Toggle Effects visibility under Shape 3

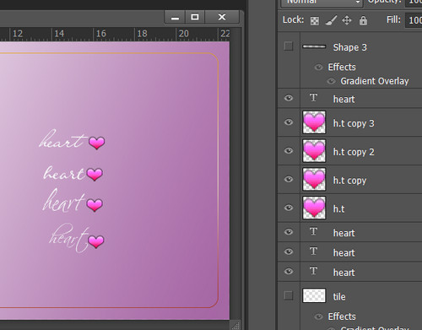318,68
